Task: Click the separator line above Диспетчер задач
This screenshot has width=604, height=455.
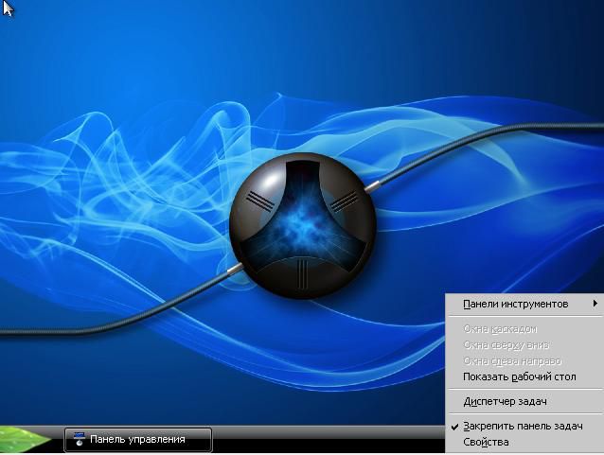Action: [524, 389]
